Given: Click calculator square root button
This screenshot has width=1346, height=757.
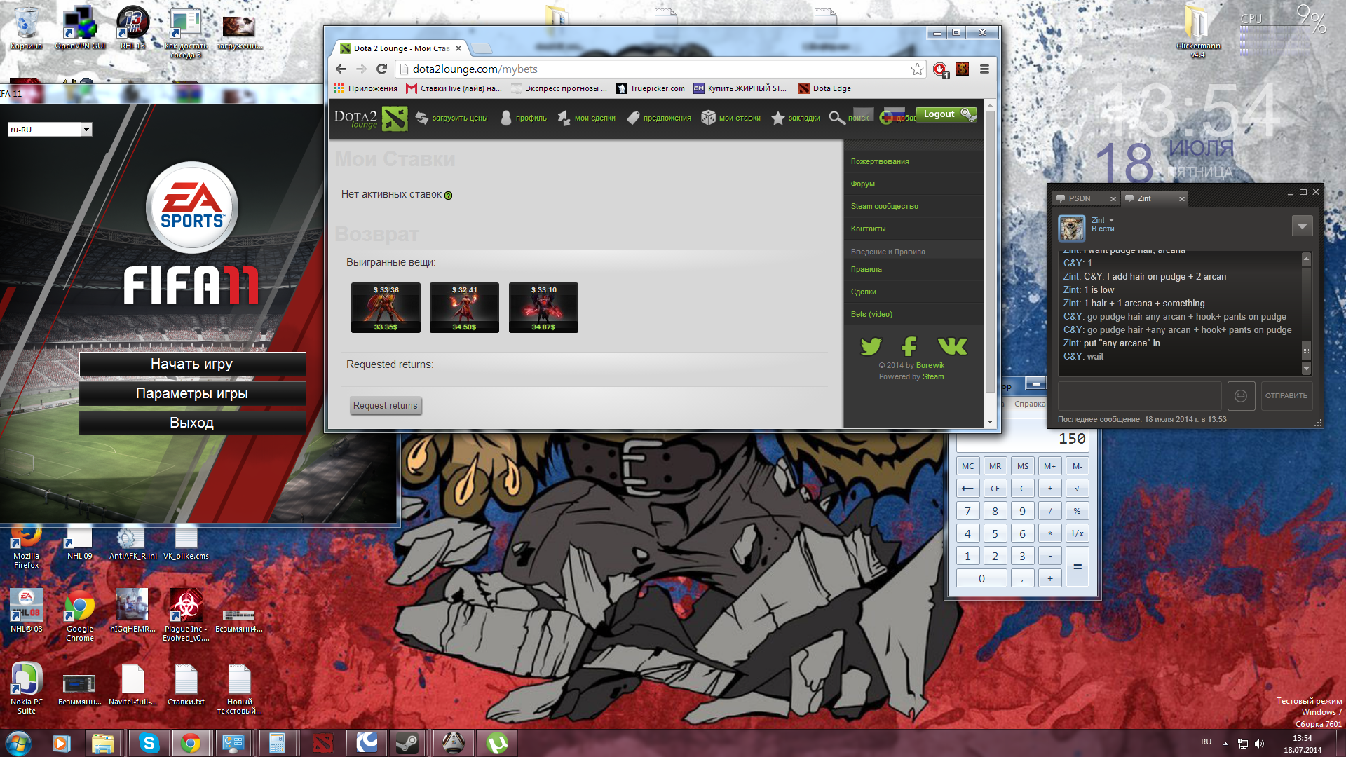Looking at the screenshot, I should click(1077, 489).
